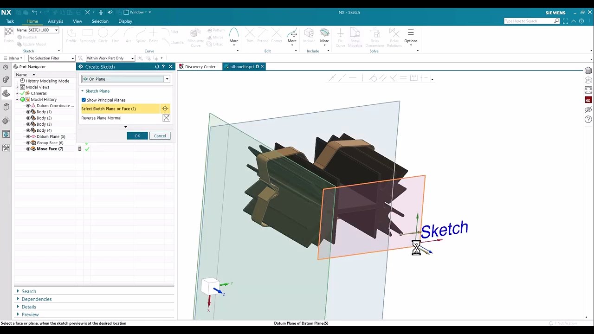The image size is (594, 334).
Task: Collapse the Model History tree node
Action: (x=17, y=99)
